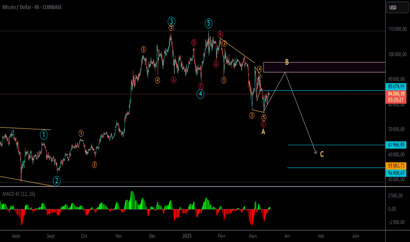Select the cyan circled wave 1 label

[44, 135]
